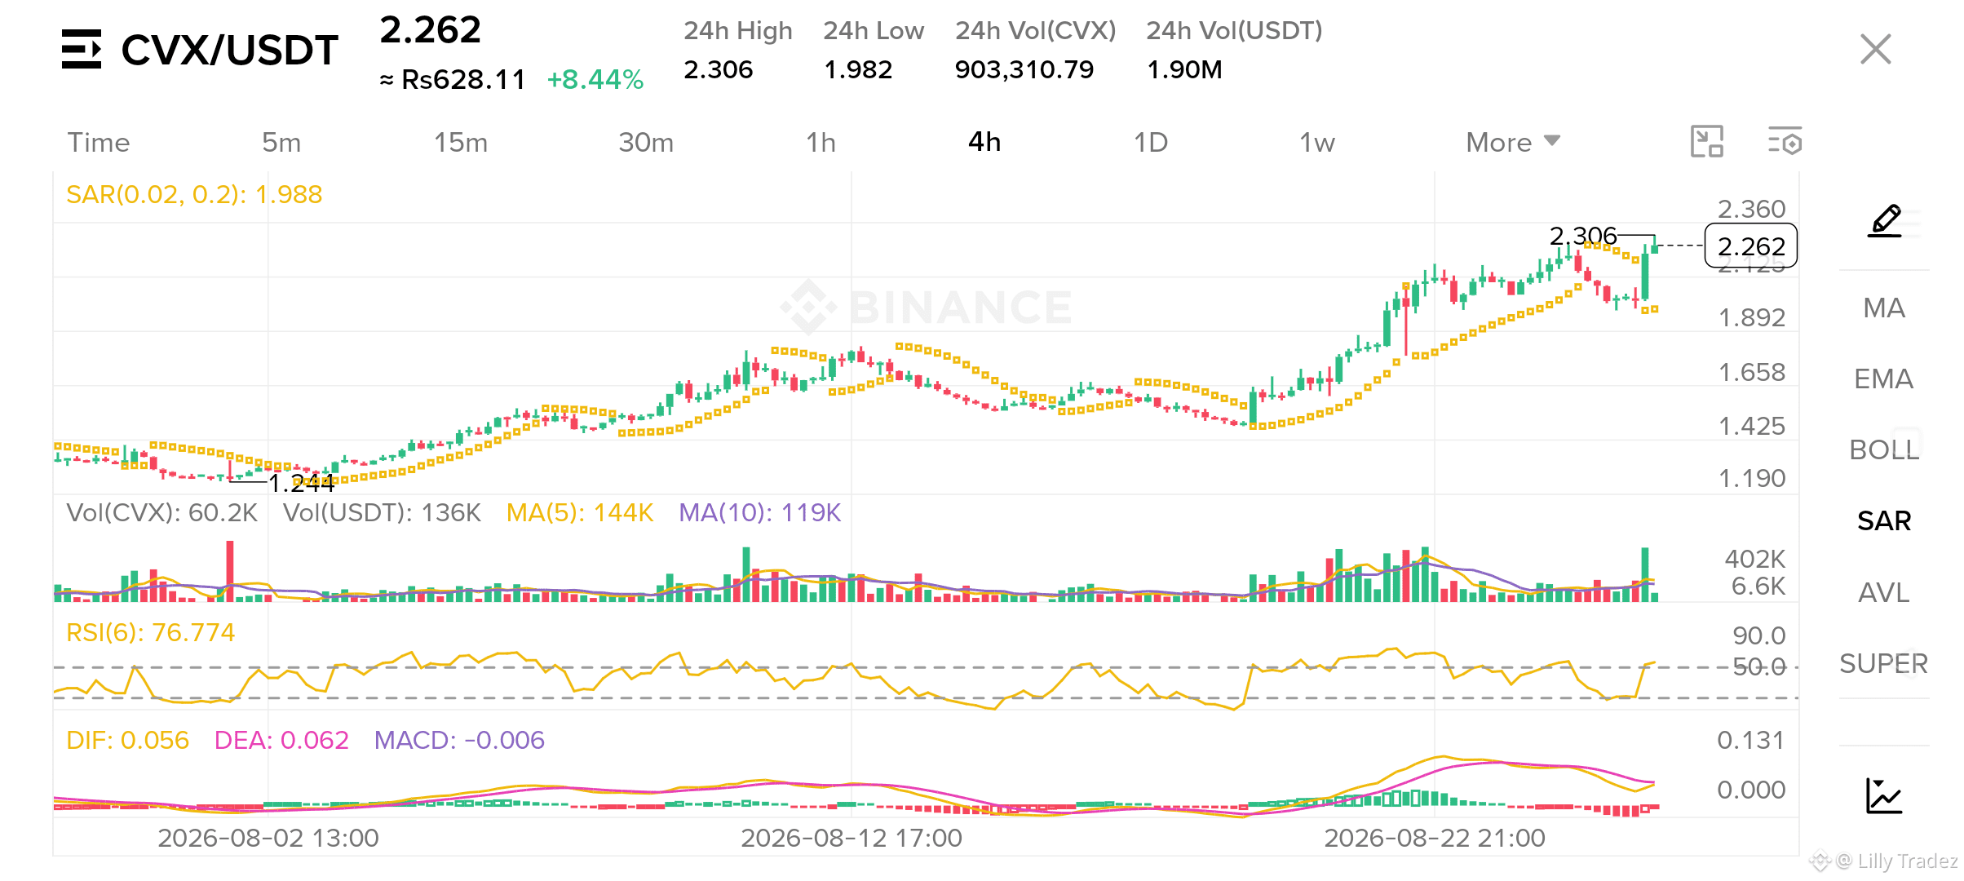Expand the More intervals dropdown
1964x881 pixels.
coord(1513,143)
